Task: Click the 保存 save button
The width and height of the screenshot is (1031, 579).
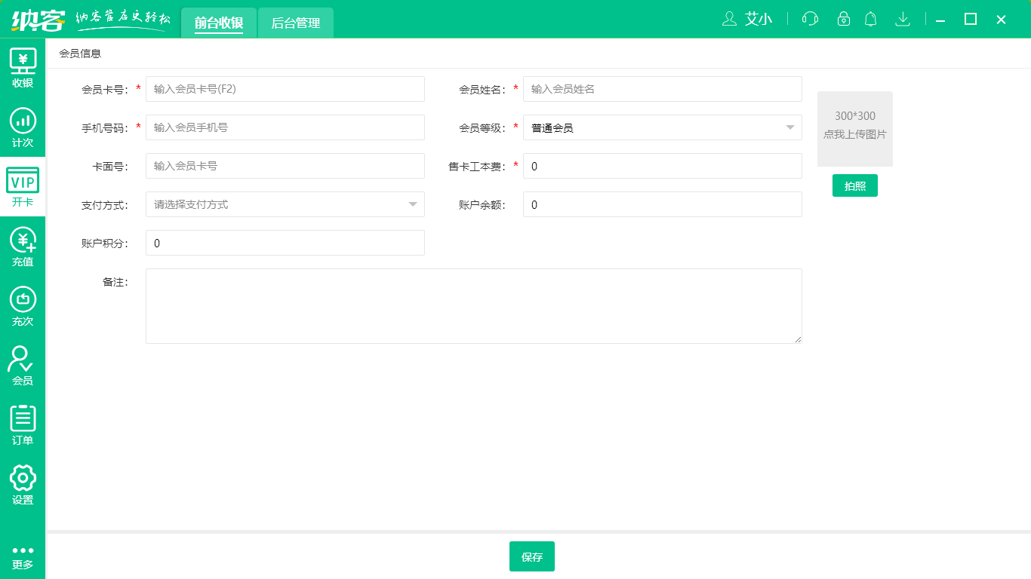Action: (531, 556)
